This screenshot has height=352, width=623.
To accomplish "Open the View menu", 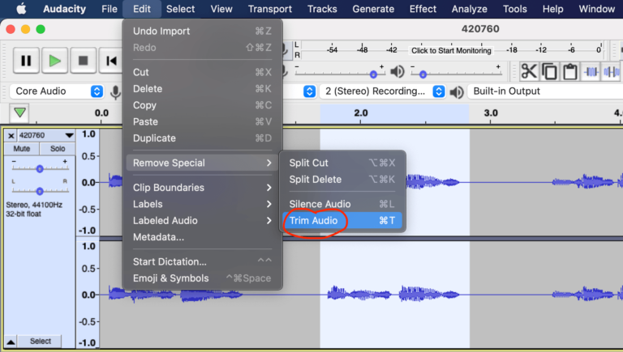I will 221,9.
